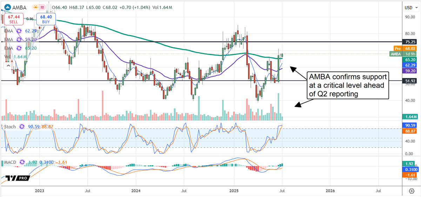Click the 51.92 support level price label
The image size is (421, 197).
[409, 81]
